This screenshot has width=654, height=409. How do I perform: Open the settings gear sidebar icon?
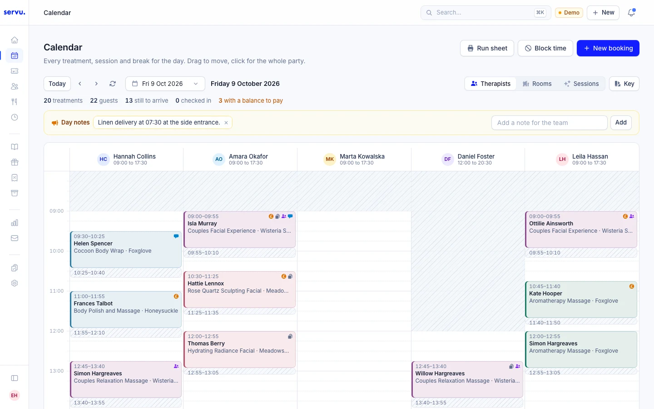[15, 283]
